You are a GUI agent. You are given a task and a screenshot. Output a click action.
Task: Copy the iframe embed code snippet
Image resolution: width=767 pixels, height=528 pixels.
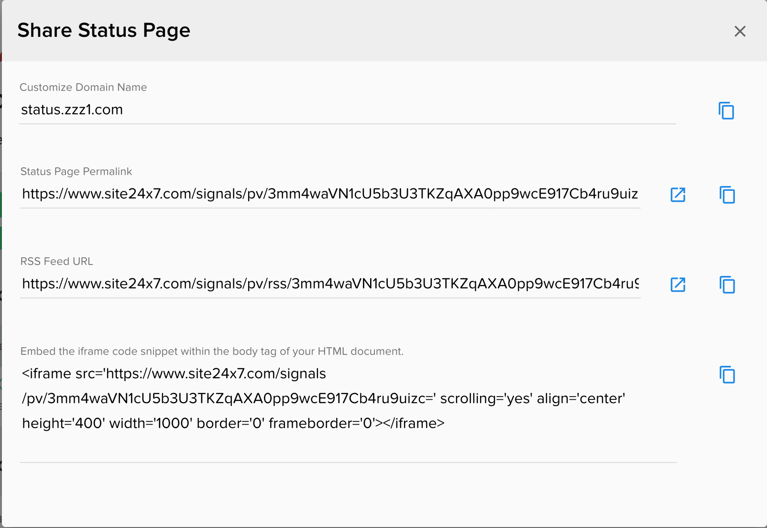[727, 374]
